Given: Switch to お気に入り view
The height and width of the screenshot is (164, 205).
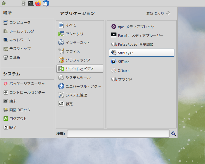Looking at the screenshot, I should (x=158, y=13).
